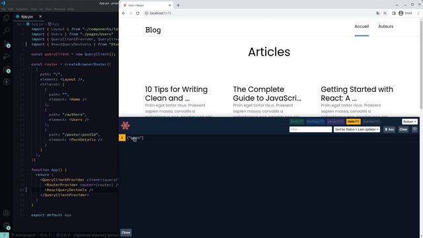Screen dimensions: 423x238
Task: Select the Vite + React browser tab
Action: coord(147,5)
